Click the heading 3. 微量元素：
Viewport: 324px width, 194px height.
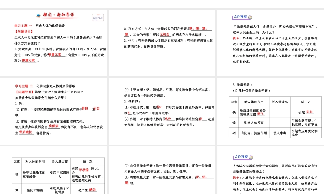pyautogui.click(x=242, y=85)
